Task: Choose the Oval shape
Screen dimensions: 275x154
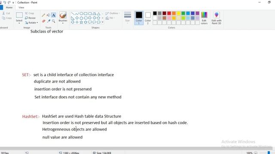Action: (x=81, y=14)
